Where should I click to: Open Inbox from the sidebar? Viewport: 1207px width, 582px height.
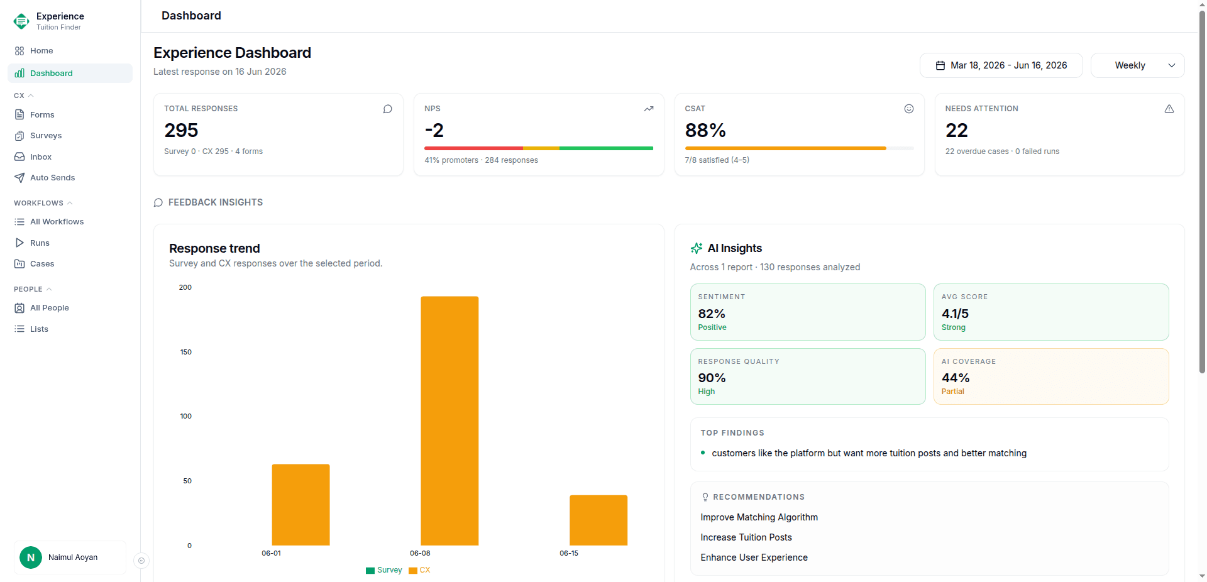coord(70,157)
